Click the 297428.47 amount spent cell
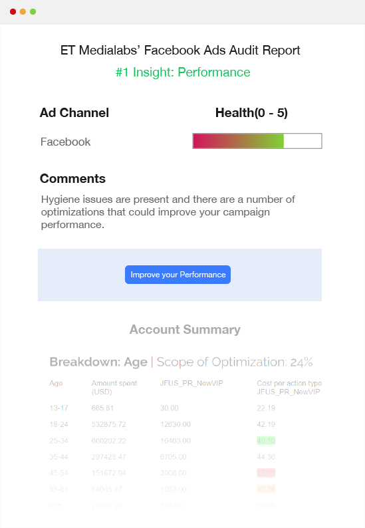 point(109,457)
